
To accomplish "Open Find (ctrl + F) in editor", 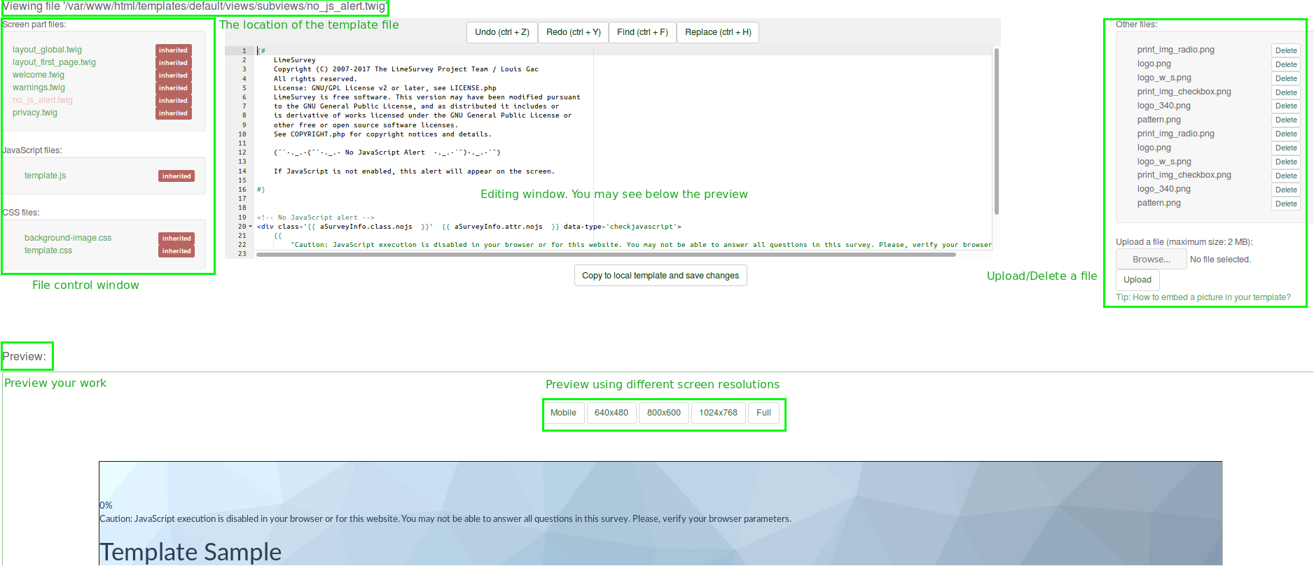I will (x=642, y=32).
